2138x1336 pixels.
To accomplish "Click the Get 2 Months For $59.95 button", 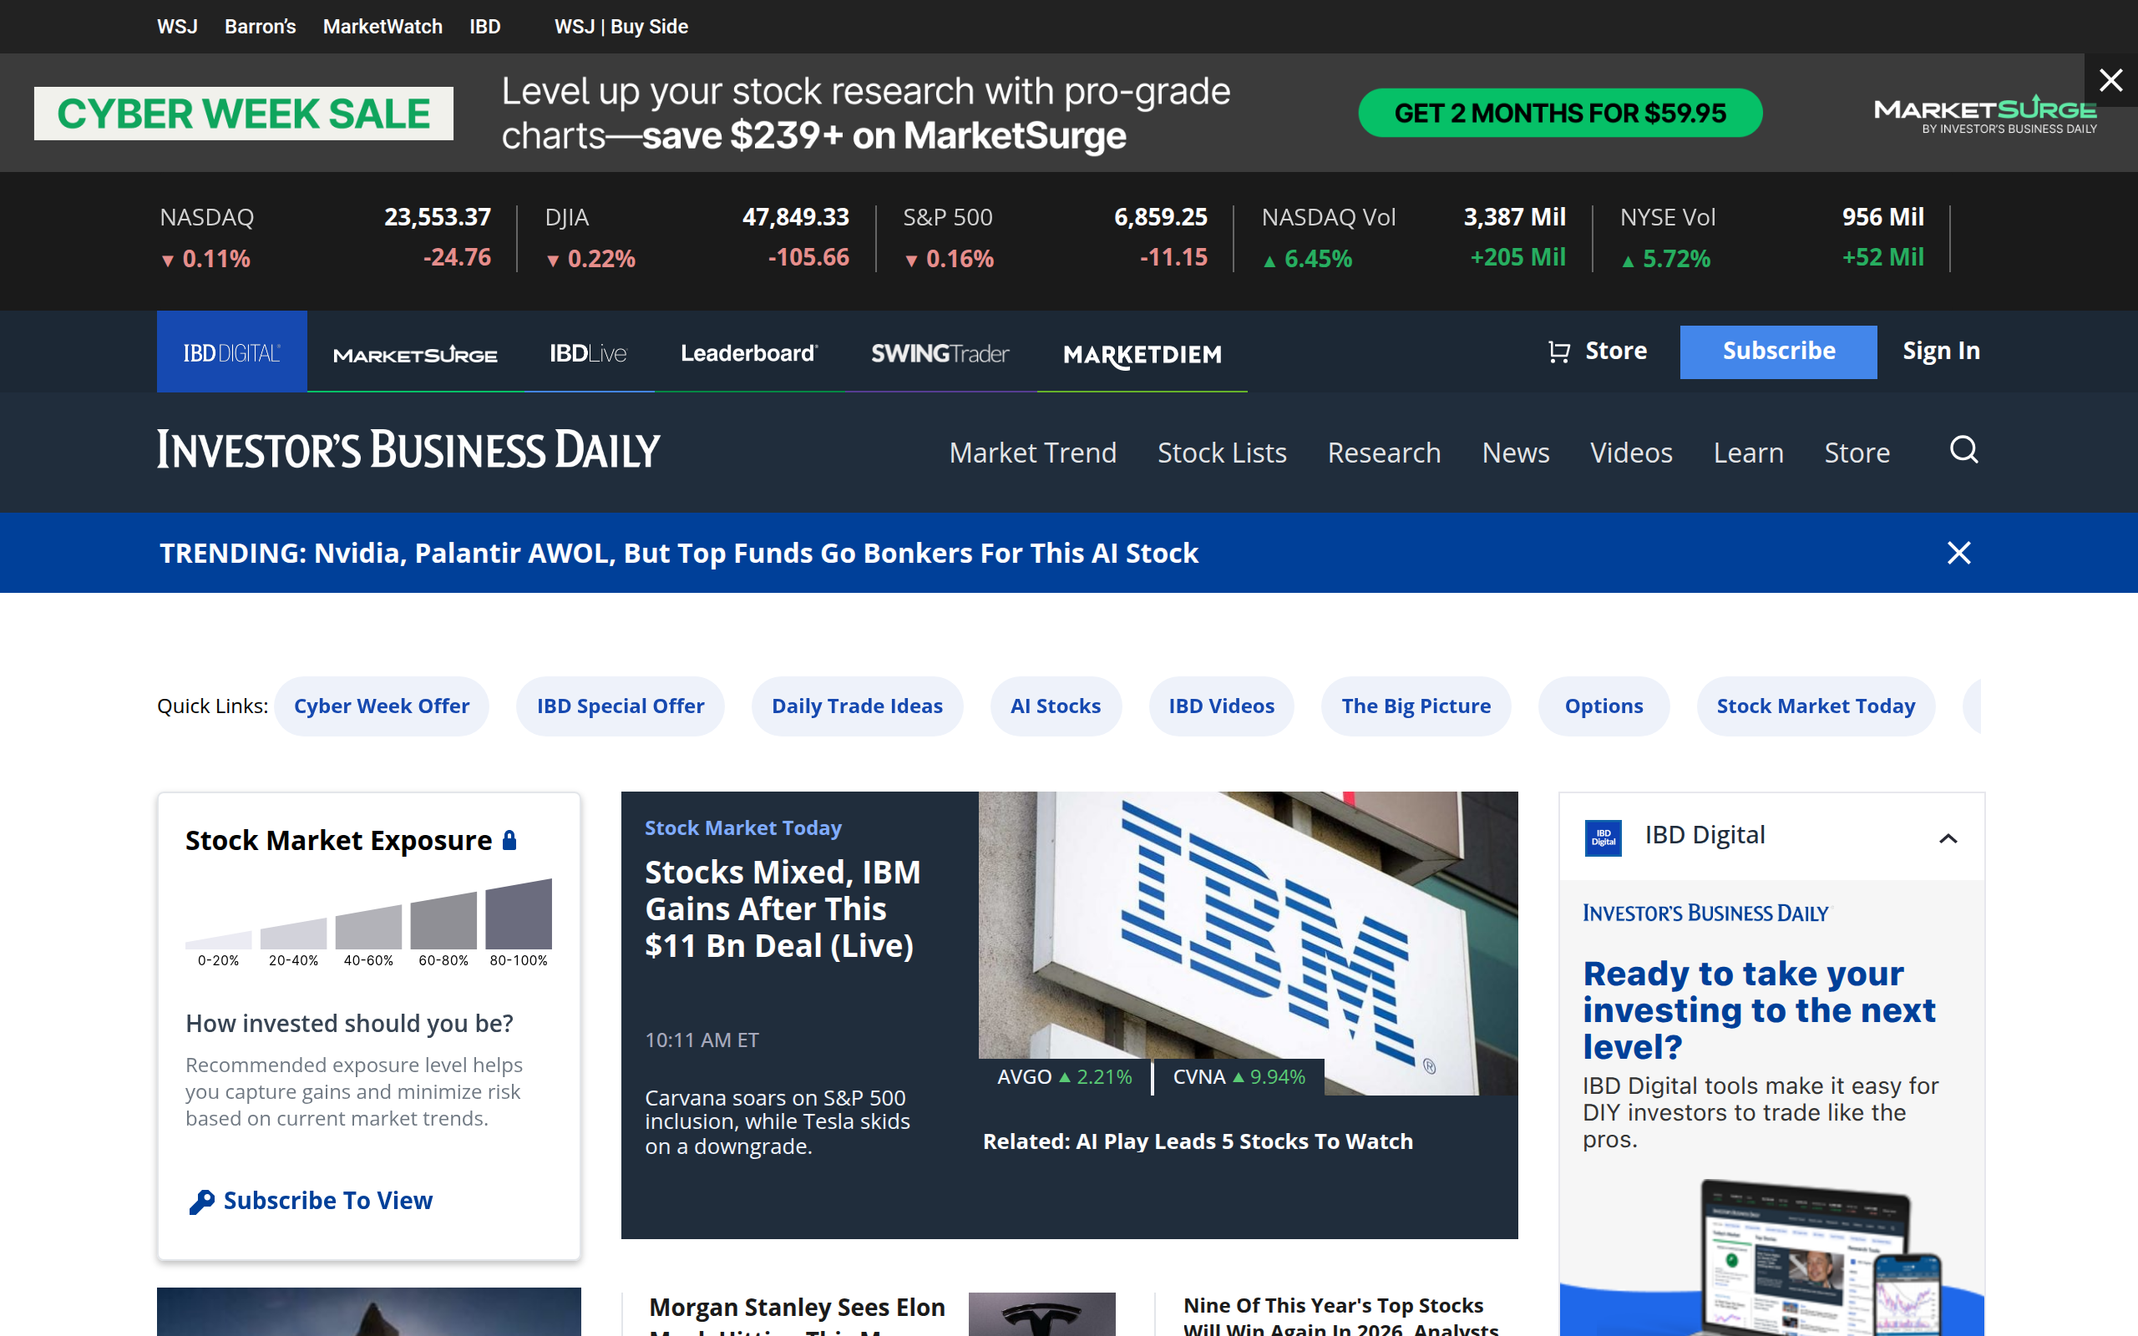I will (1559, 112).
